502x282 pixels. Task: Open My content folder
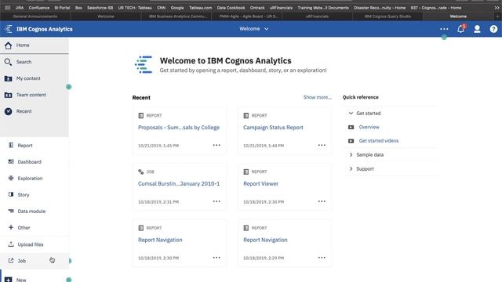click(x=35, y=78)
